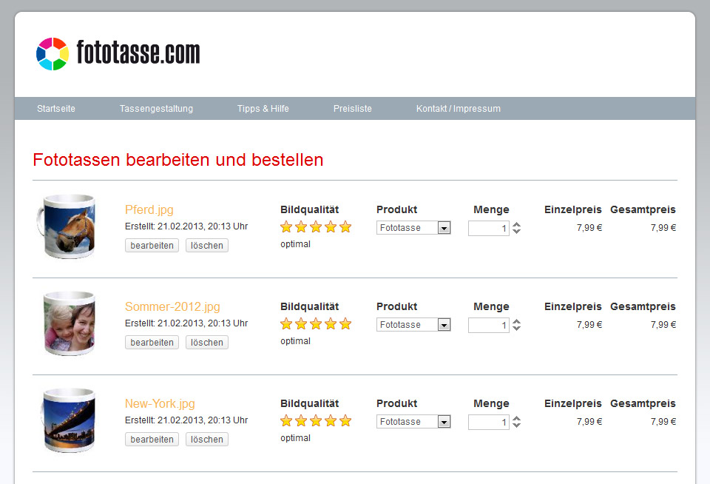Image resolution: width=710 pixels, height=484 pixels.
Task: Click the Menge quantity field for Sommer-2012.jpg
Action: pos(488,325)
